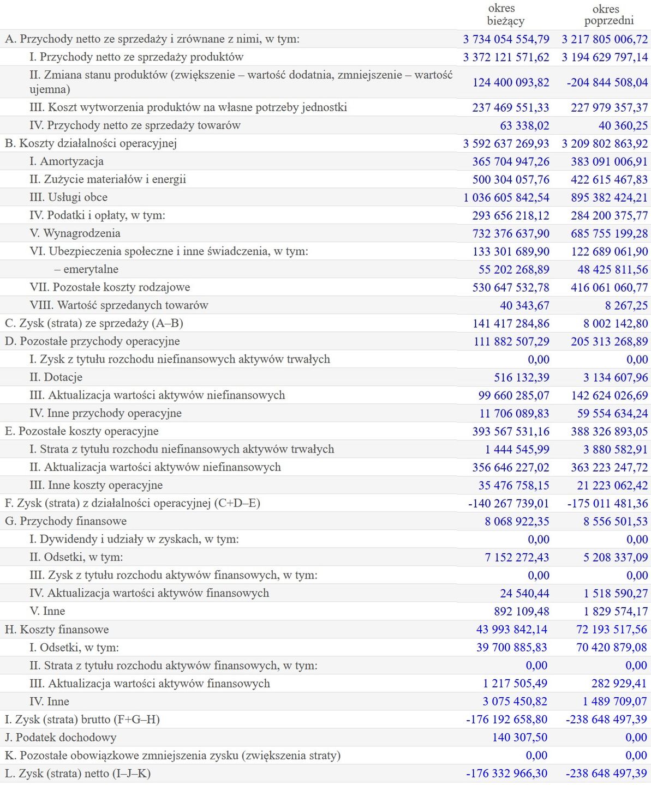Screen dimensions: 651x785
Task: Click value 39 700 885,83
Action: (x=512, y=647)
